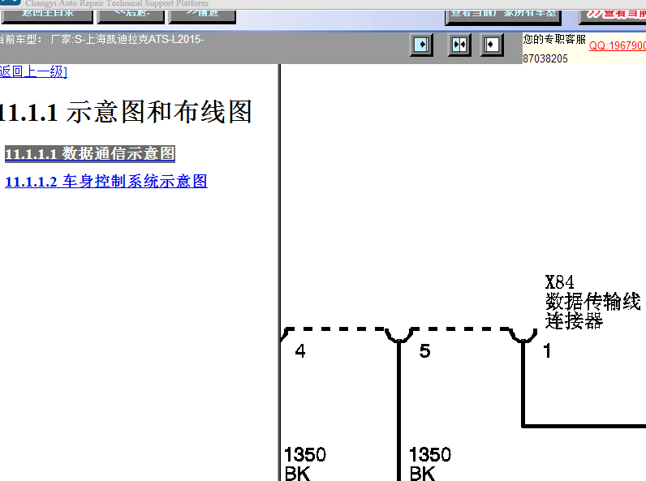The height and width of the screenshot is (481, 646).
Task: Click the split-panes-evenly icon
Action: point(459,45)
